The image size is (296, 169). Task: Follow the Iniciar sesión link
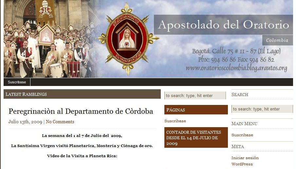245,158
